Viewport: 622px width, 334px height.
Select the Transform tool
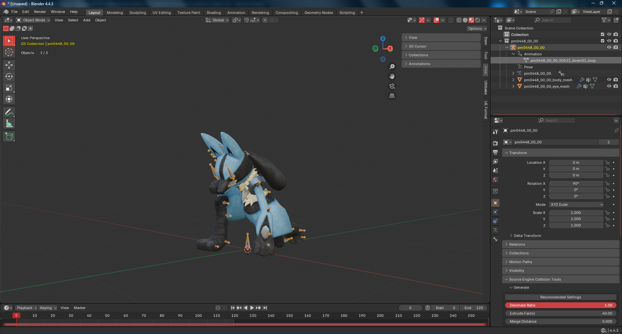click(9, 99)
